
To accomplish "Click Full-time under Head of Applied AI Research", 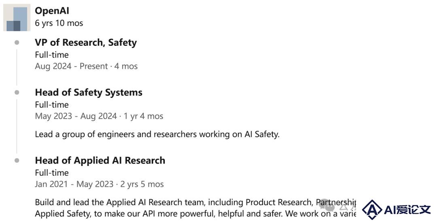I will point(52,172).
